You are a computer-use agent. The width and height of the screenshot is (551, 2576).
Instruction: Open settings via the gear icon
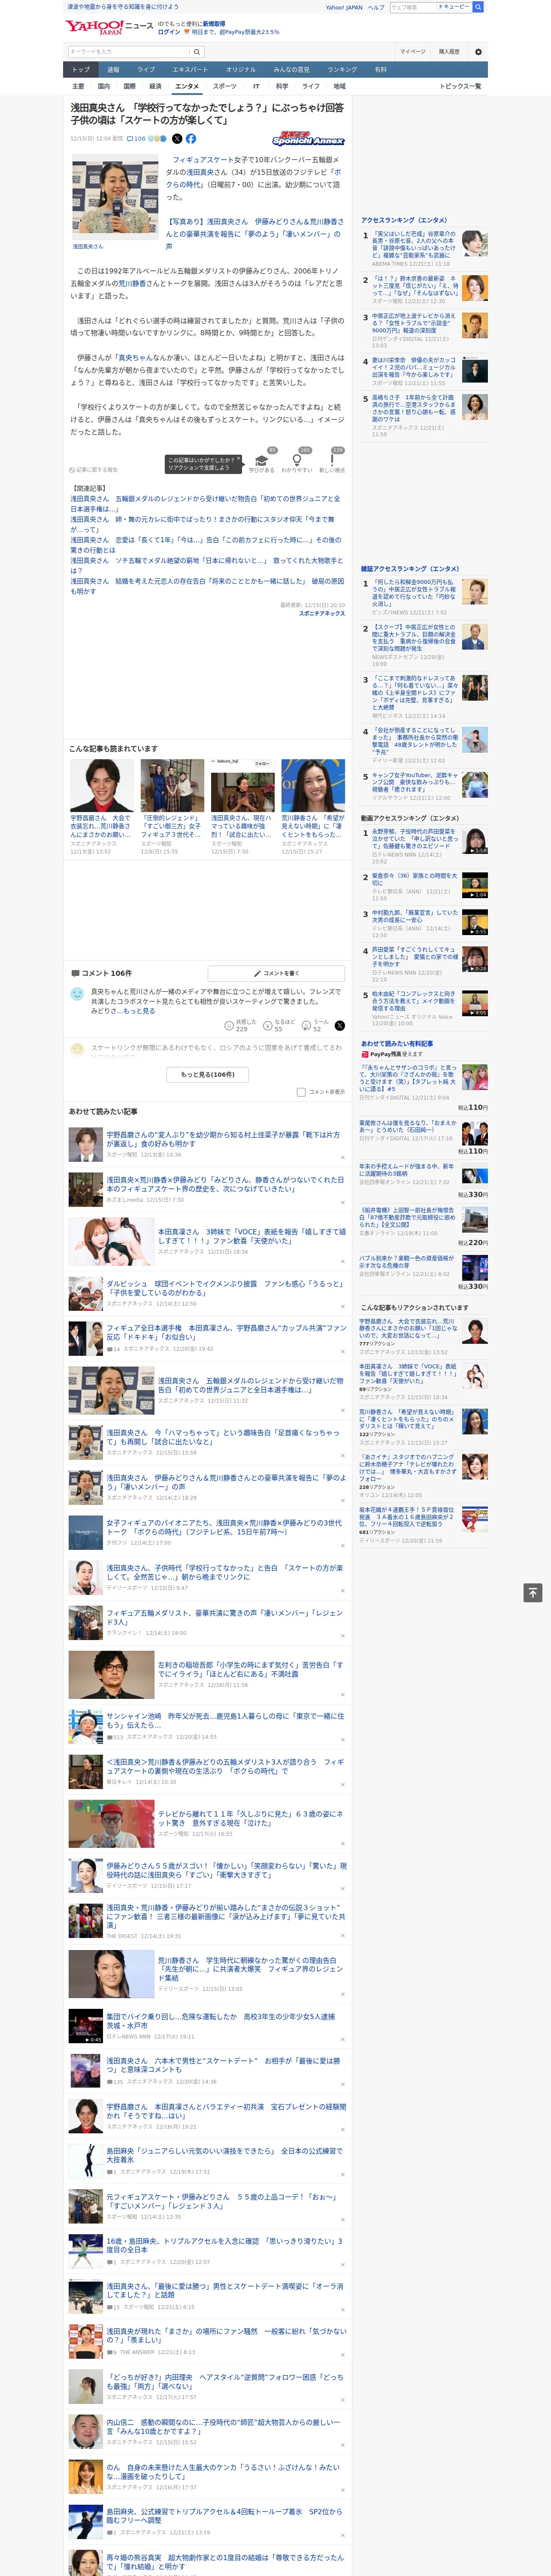478,52
